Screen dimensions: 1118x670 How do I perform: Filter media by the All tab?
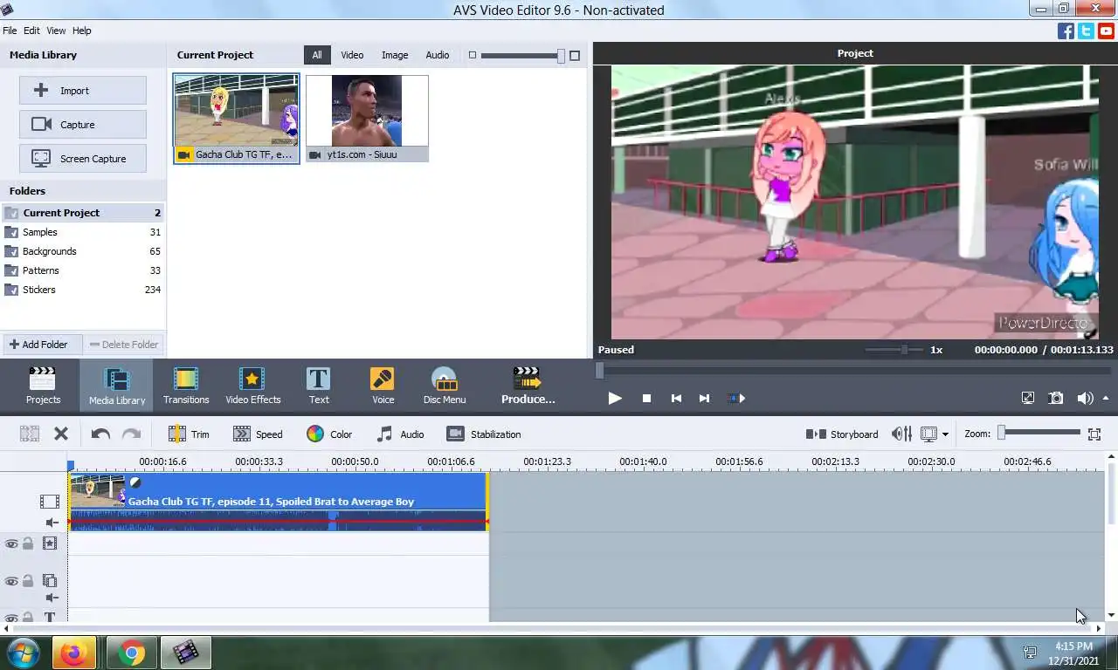click(x=317, y=55)
